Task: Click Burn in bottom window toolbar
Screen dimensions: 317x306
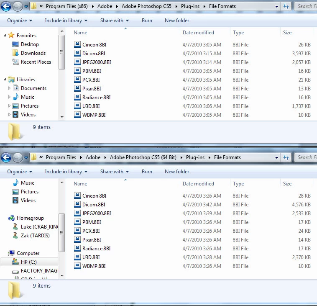Action: point(147,172)
